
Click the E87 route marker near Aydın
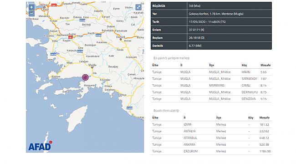[x=71, y=37]
